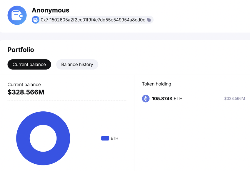Switch to the Balance history tab
Viewport: 250px width, 171px height.
point(77,65)
